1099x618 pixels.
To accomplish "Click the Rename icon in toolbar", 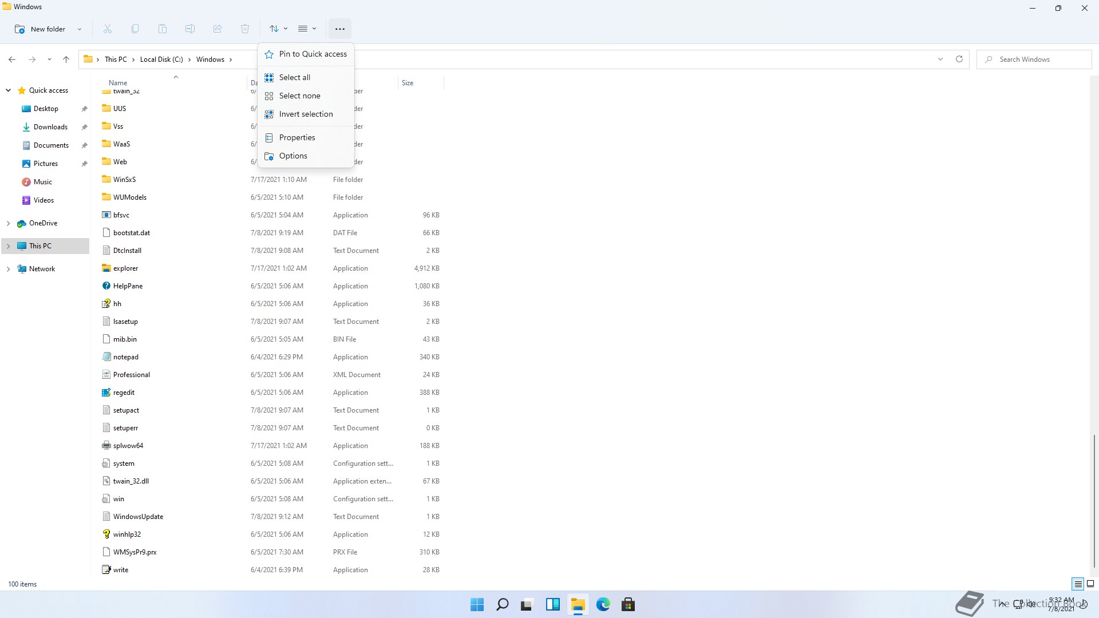I will coord(190,29).
